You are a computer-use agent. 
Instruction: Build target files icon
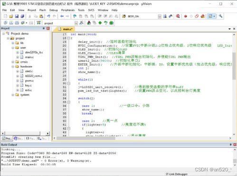(x=11, y=23)
